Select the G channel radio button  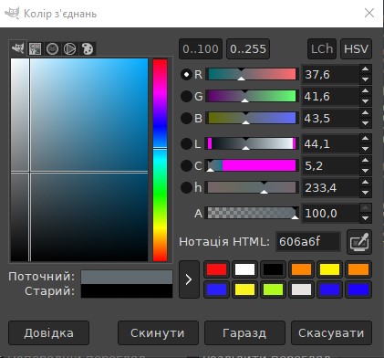(186, 96)
